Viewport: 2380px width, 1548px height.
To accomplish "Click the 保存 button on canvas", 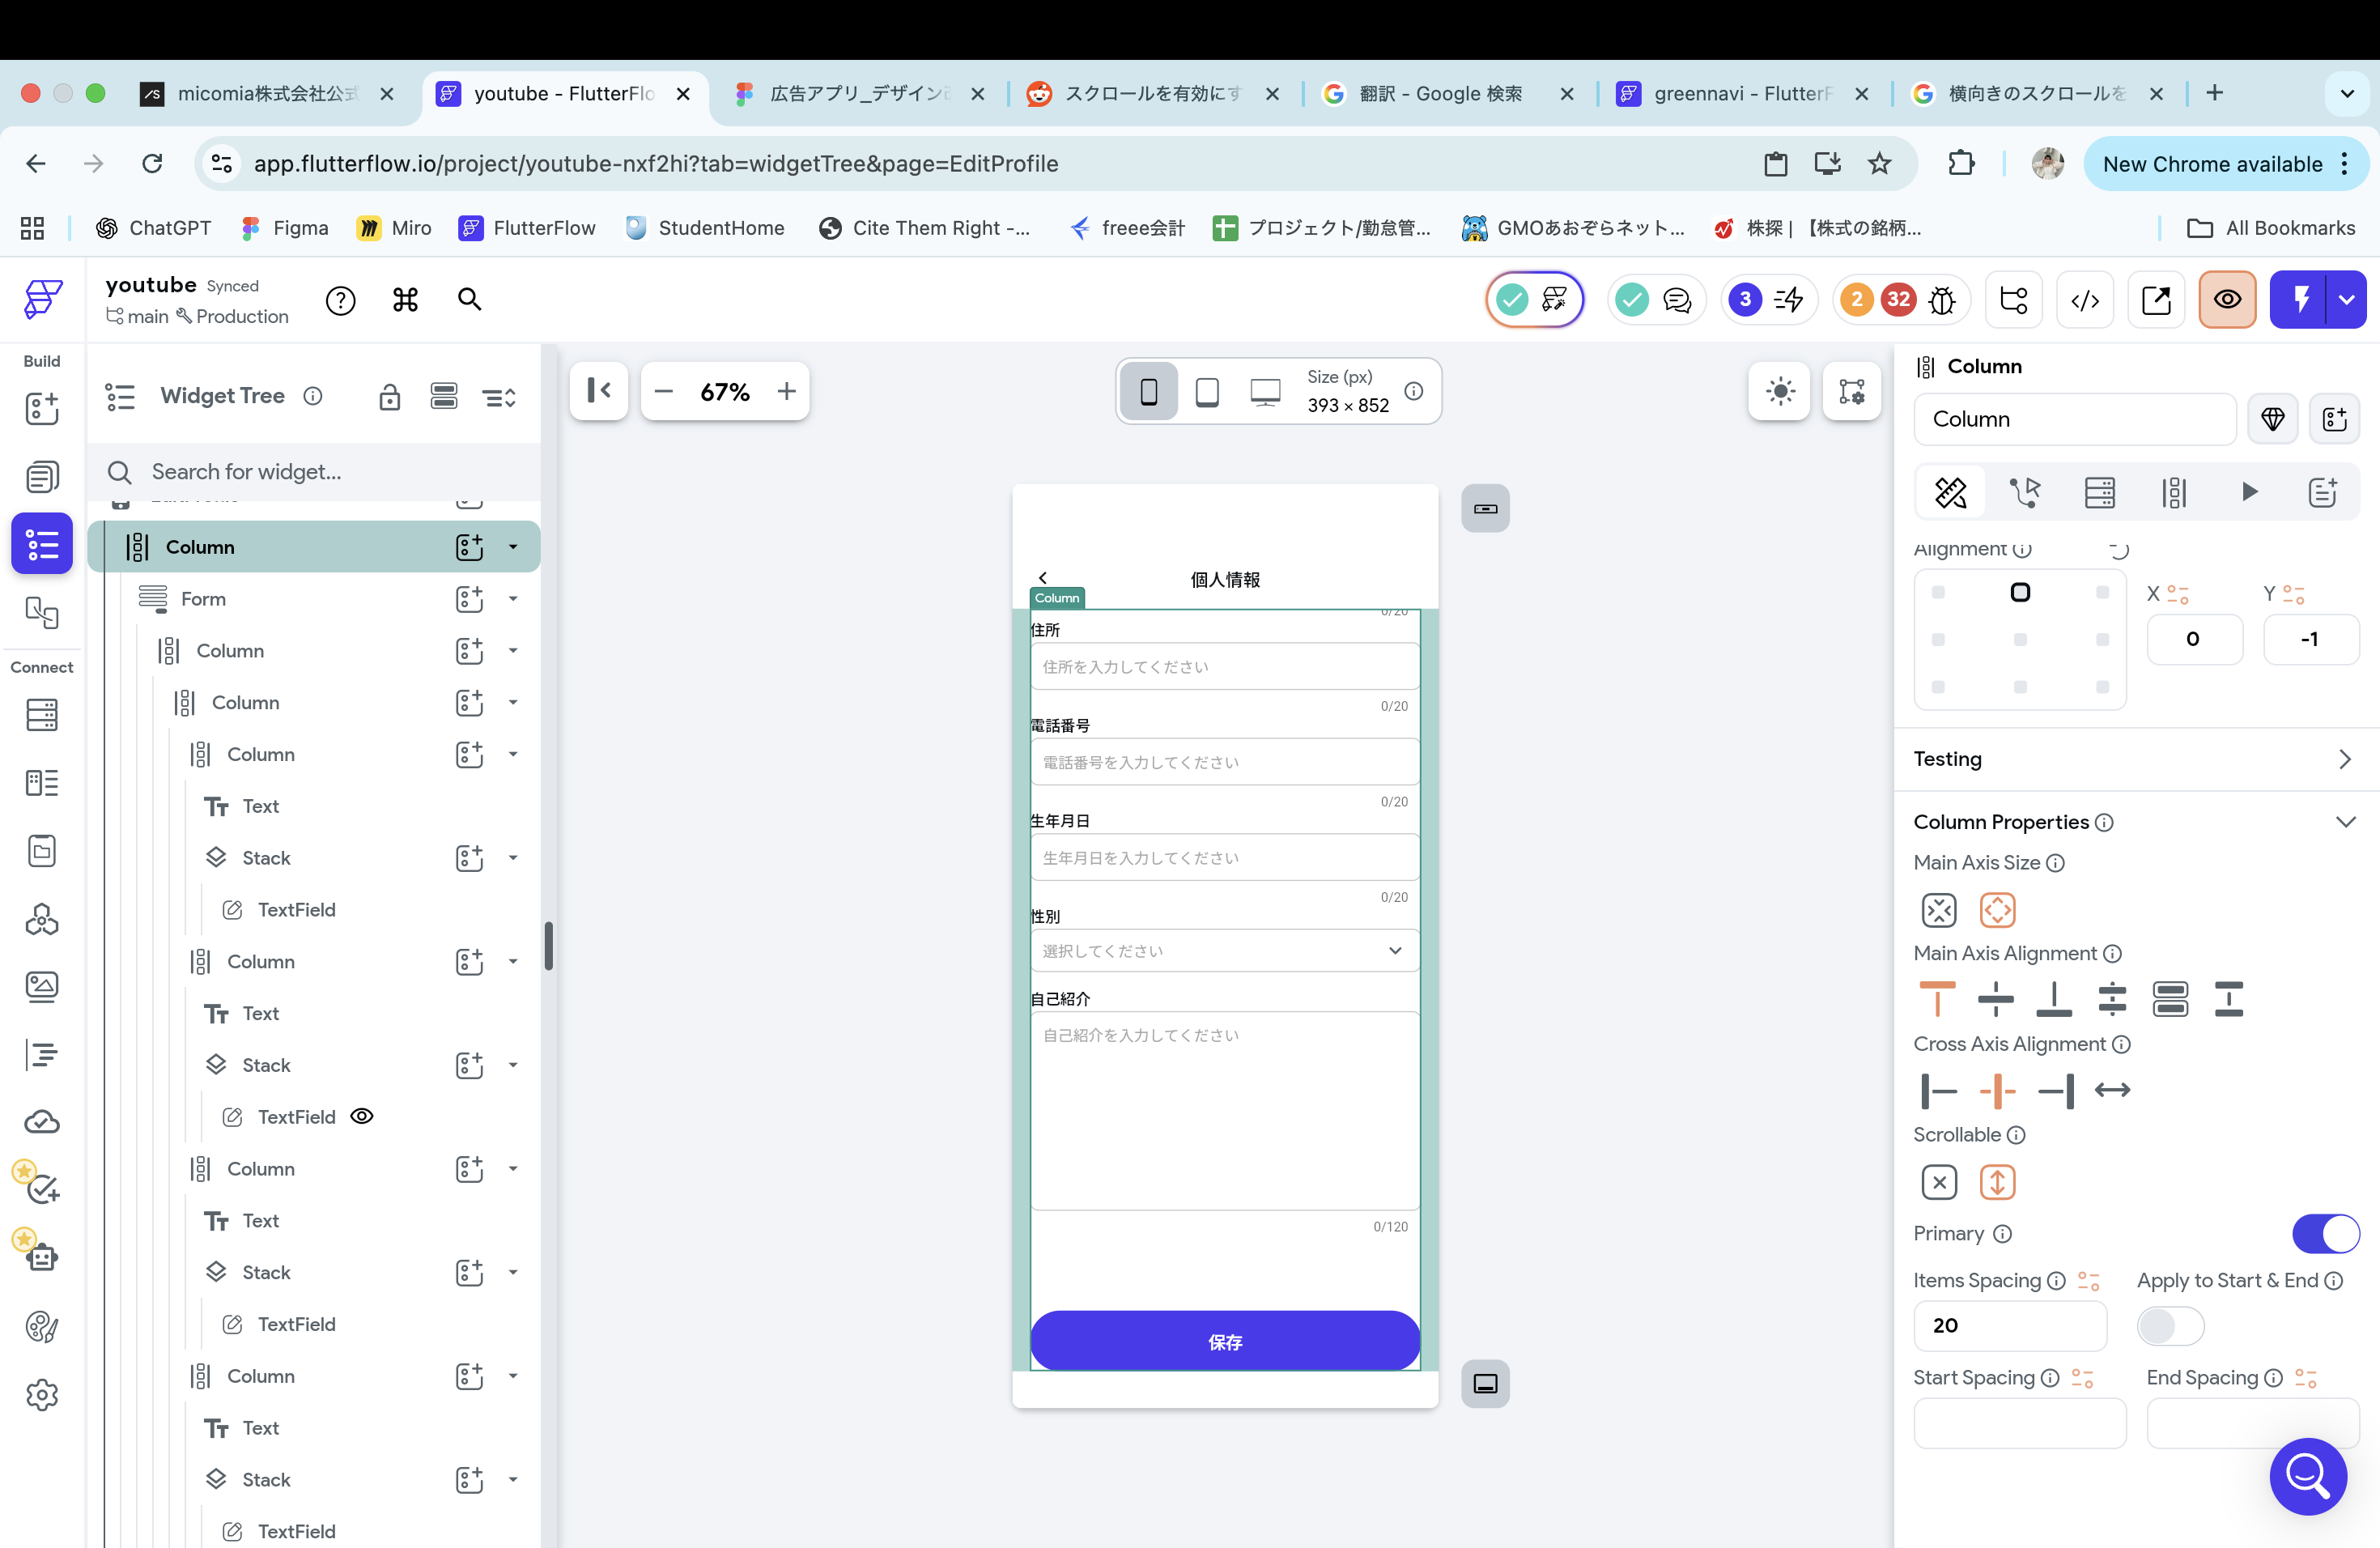I will click(x=1224, y=1341).
